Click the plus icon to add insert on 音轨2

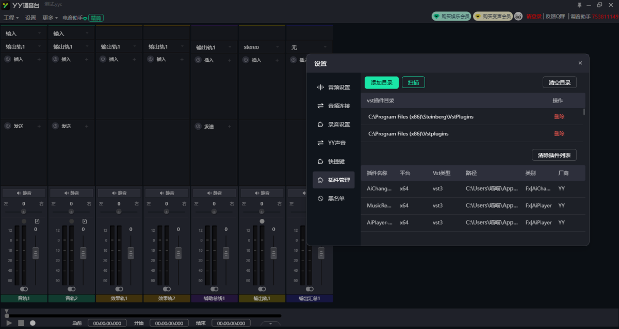point(86,59)
